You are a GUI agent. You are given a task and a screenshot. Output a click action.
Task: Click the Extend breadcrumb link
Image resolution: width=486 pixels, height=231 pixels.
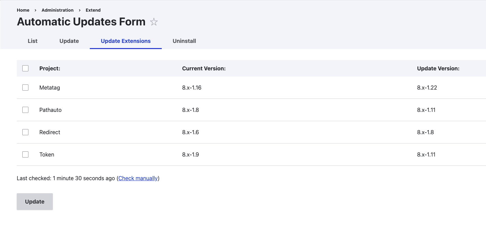(93, 10)
